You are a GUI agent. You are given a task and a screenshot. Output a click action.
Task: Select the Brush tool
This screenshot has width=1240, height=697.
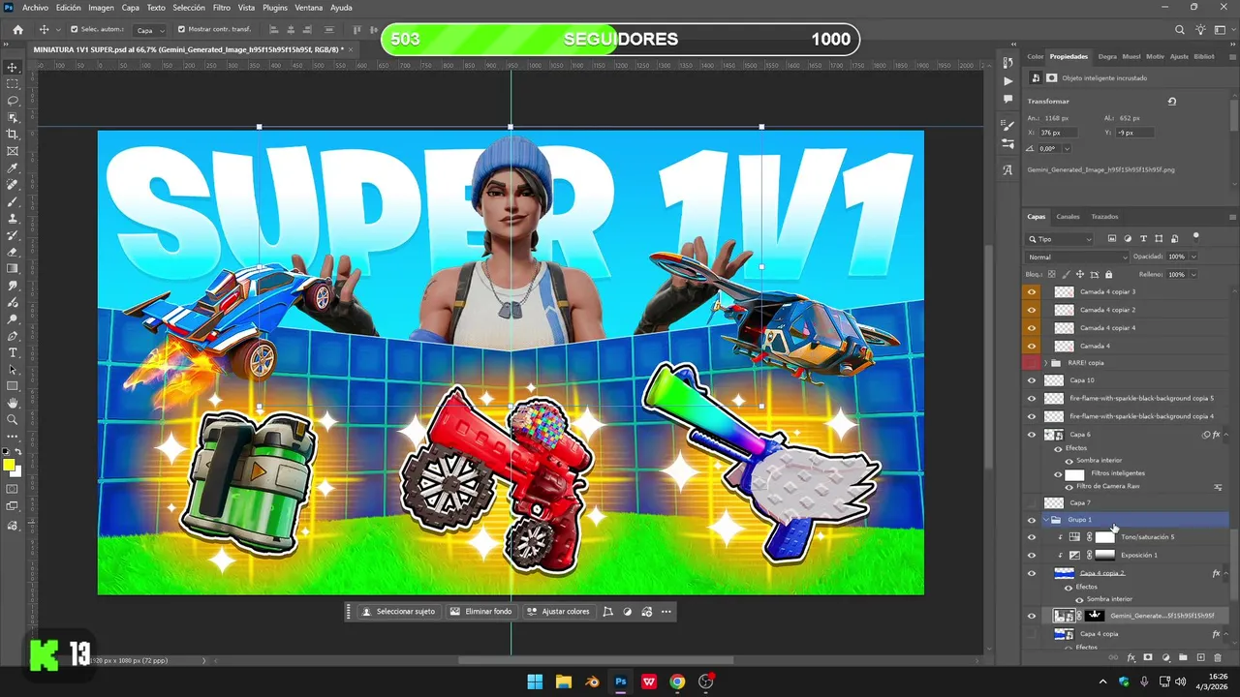[x=13, y=201]
